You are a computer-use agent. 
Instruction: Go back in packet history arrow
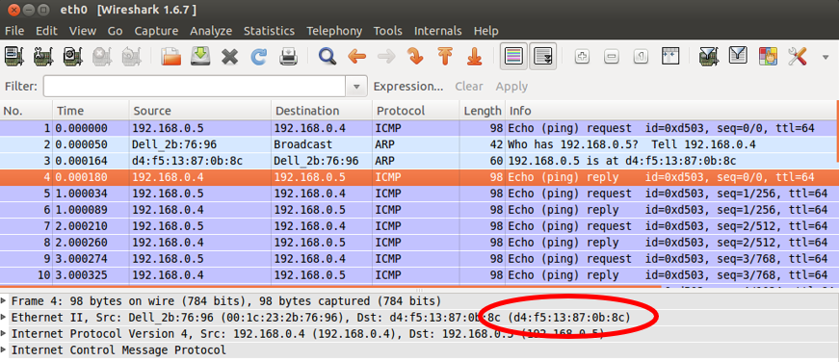pyautogui.click(x=357, y=56)
